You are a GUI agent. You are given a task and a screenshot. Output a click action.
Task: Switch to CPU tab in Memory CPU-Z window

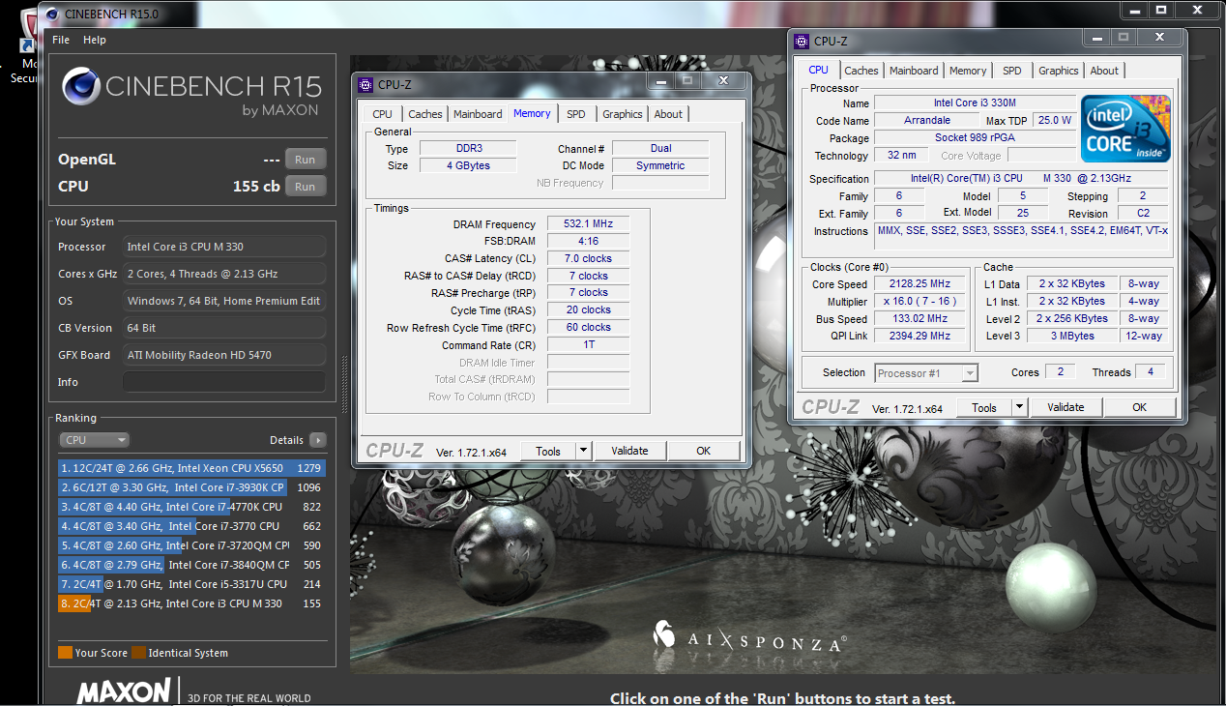point(382,114)
